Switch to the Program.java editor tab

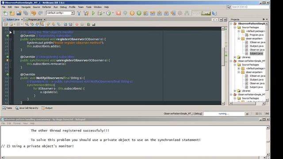pos(35,19)
